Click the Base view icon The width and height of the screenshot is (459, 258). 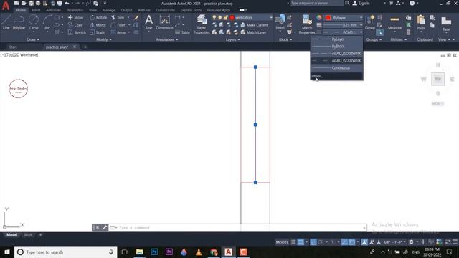(x=446, y=24)
